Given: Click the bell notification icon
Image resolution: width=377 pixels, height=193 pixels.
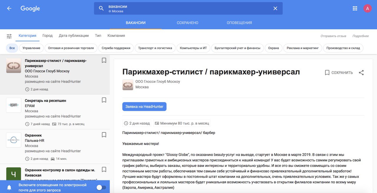Looking at the screenshot, I should point(9,187).
